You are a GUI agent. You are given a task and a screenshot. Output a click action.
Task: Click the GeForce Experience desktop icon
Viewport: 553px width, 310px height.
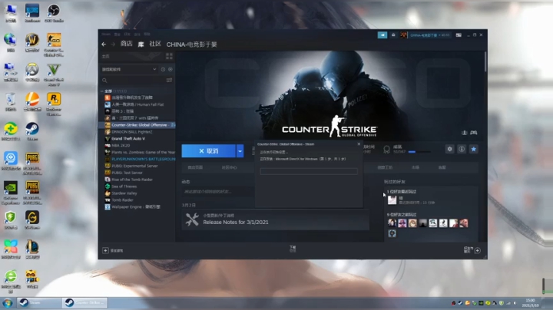point(11,193)
